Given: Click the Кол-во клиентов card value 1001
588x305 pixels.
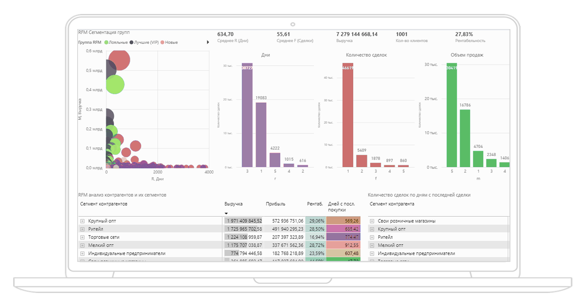Looking at the screenshot, I should 401,34.
